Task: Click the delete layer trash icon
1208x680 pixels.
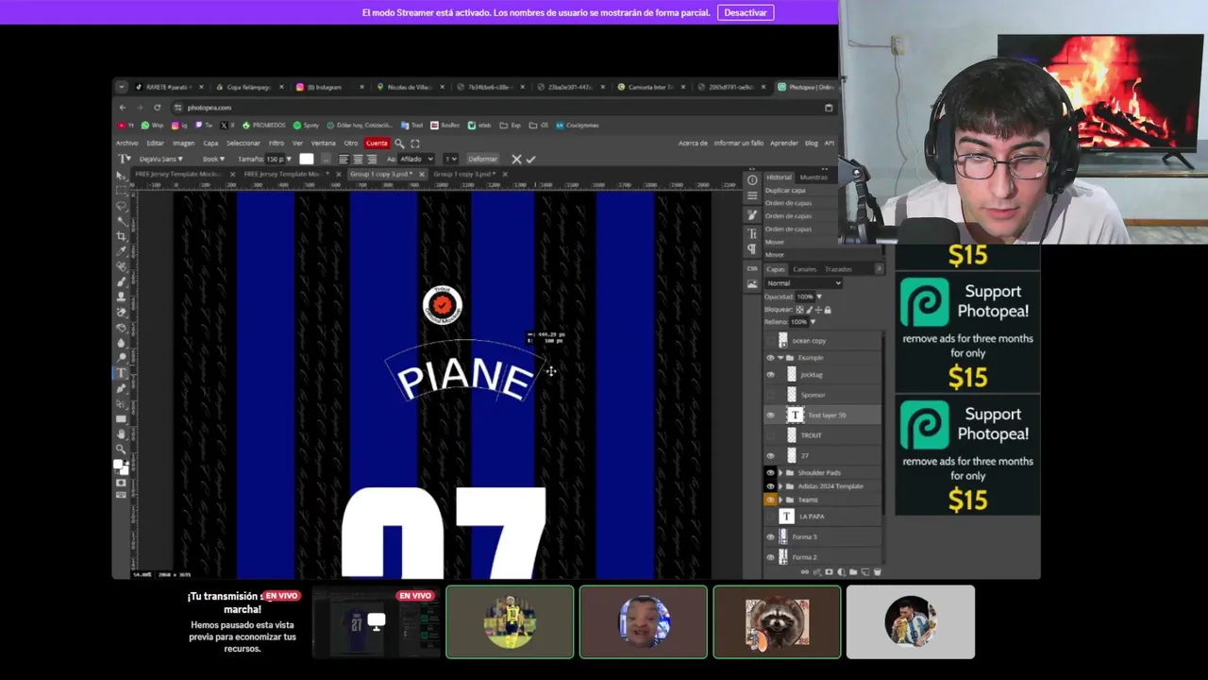Action: coord(877,571)
